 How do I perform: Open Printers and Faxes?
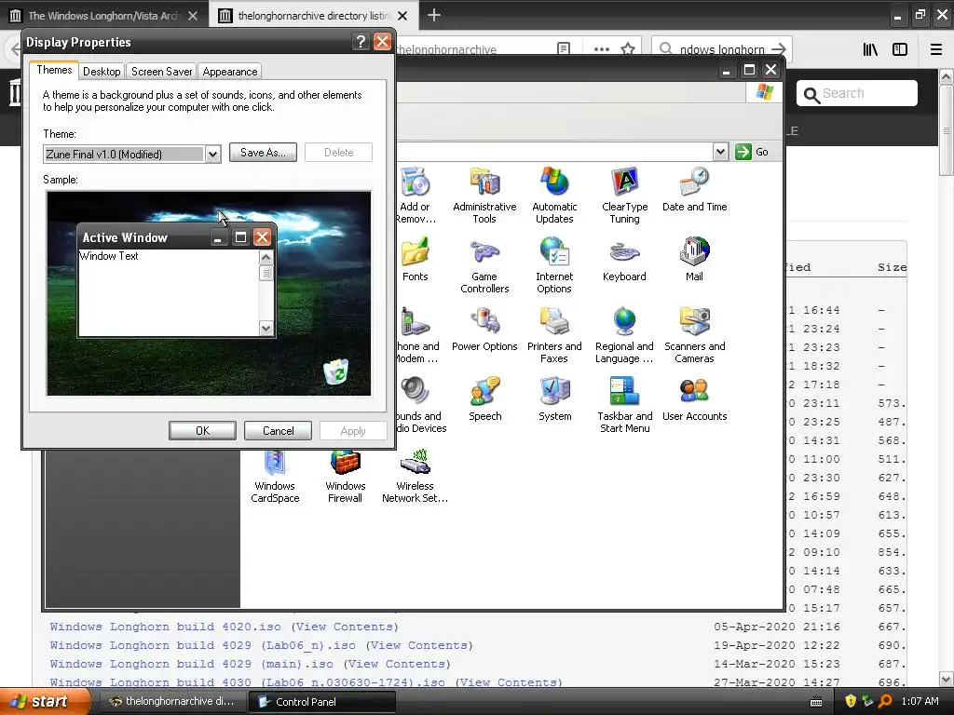point(554,335)
